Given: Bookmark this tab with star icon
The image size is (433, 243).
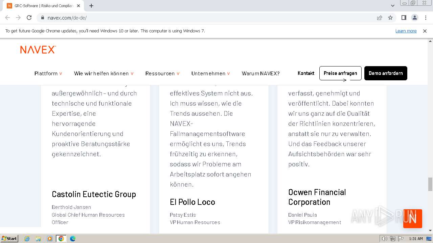Looking at the screenshot, I should point(390,18).
